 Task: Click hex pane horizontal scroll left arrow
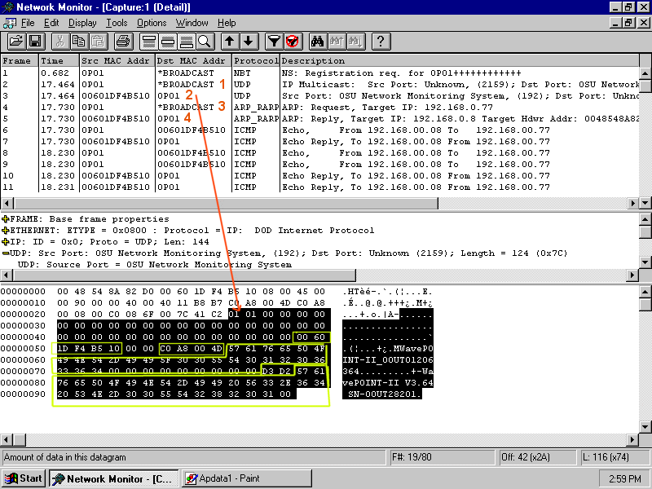[7, 439]
